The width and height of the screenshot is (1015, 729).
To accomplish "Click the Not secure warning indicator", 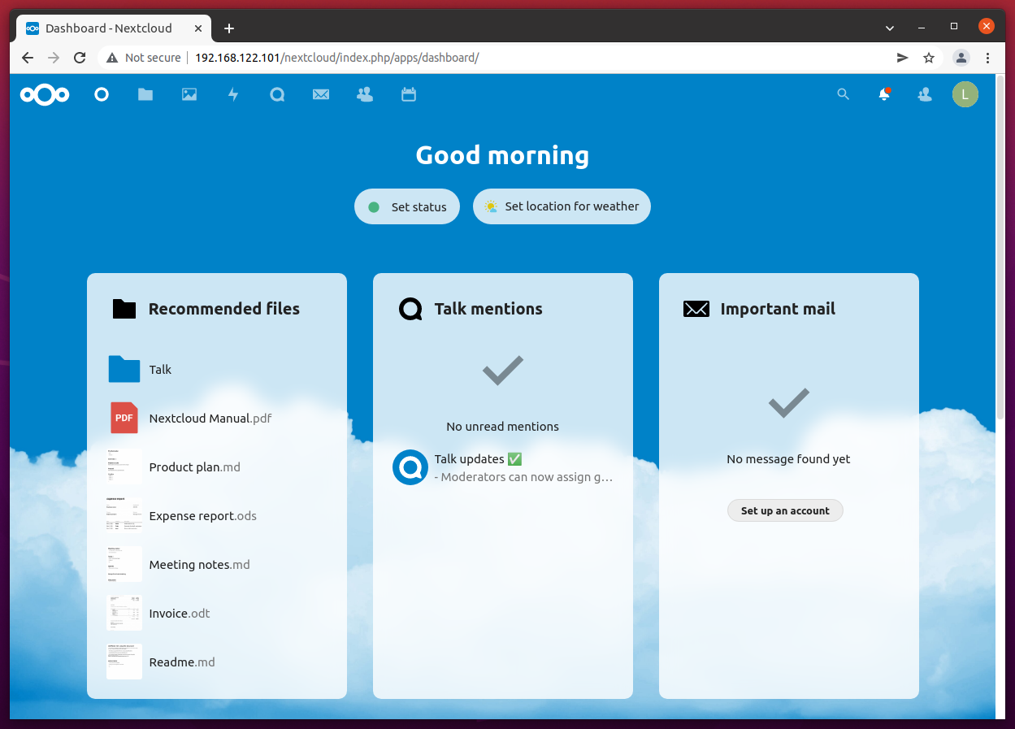I will pos(143,58).
